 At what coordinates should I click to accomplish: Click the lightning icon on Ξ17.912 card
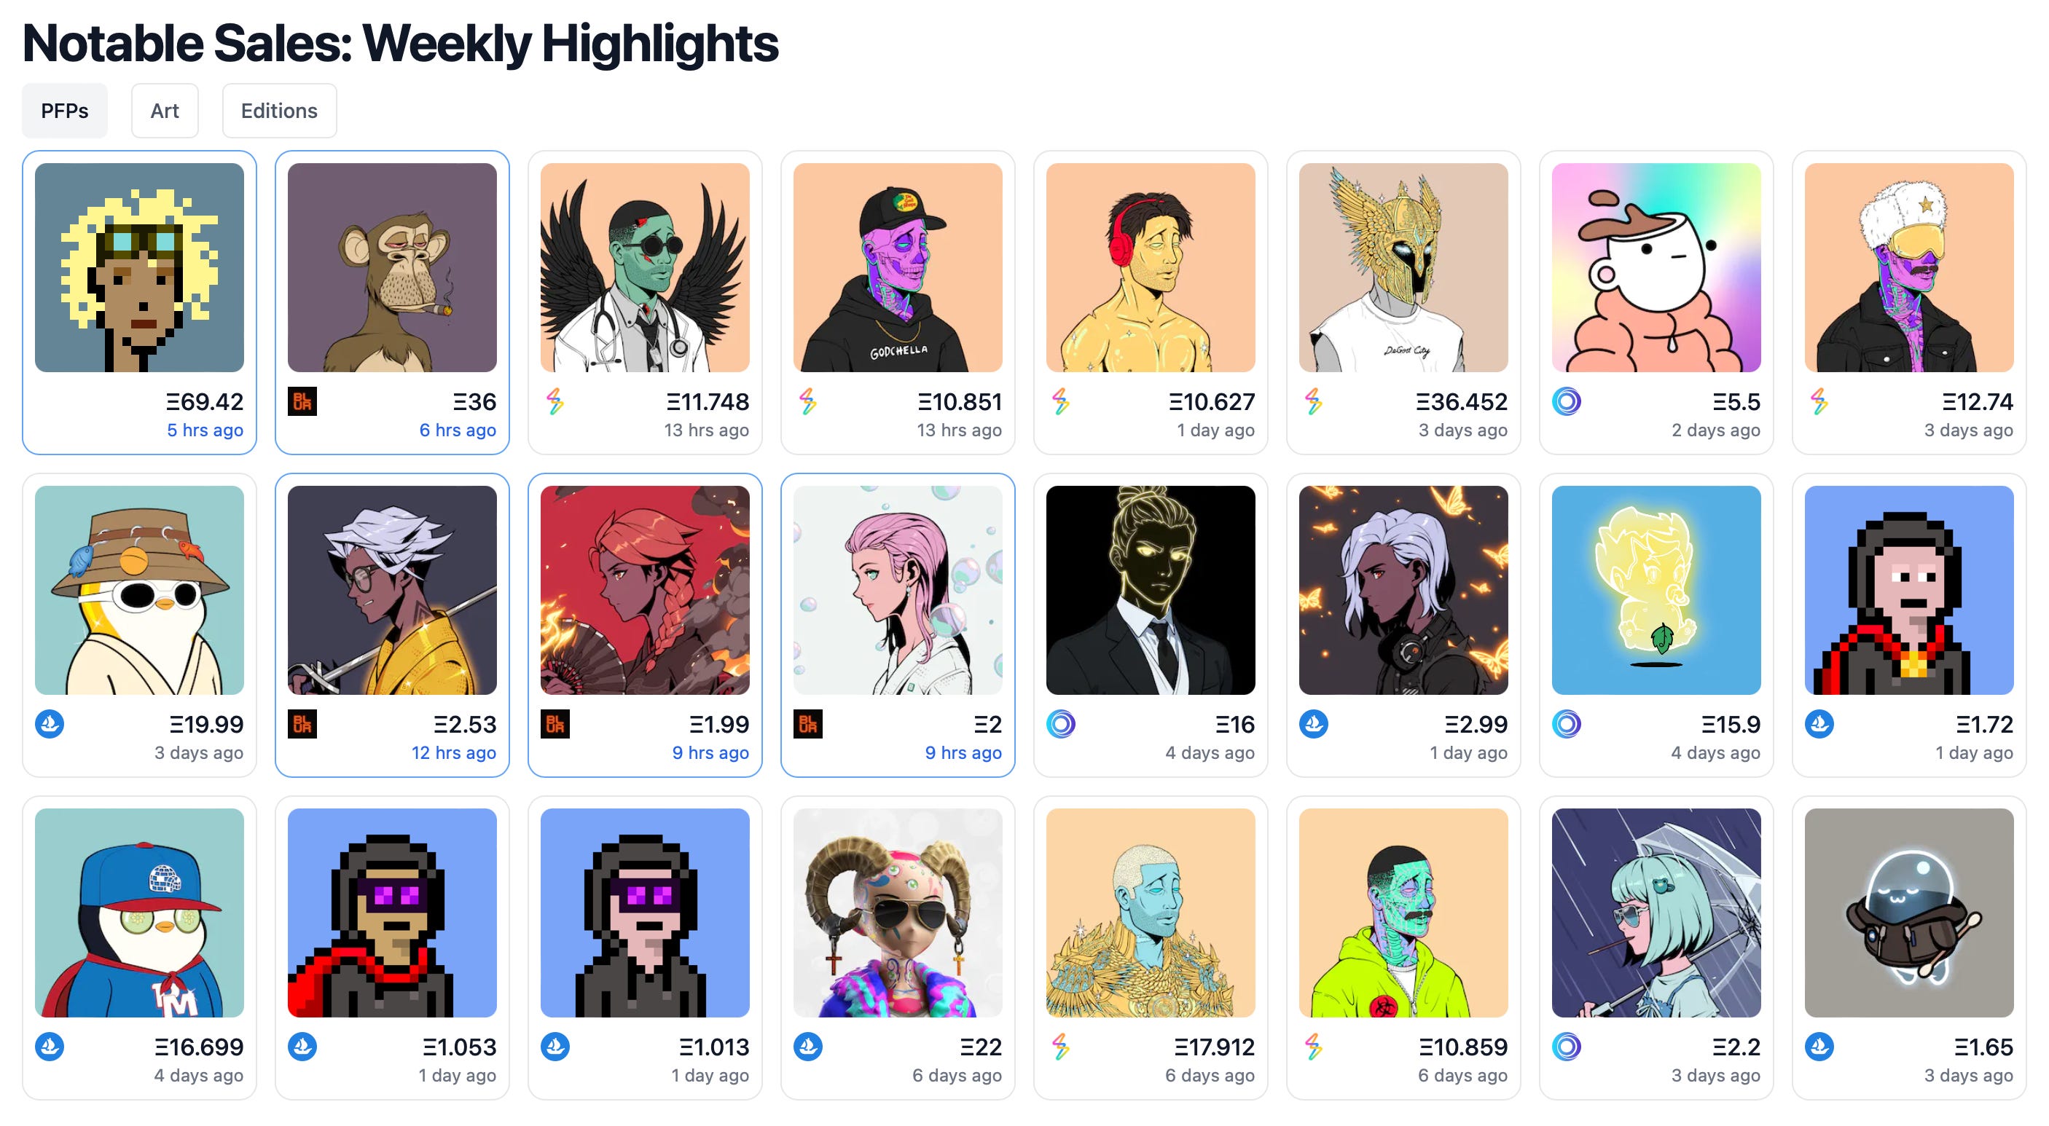pos(1061,1047)
